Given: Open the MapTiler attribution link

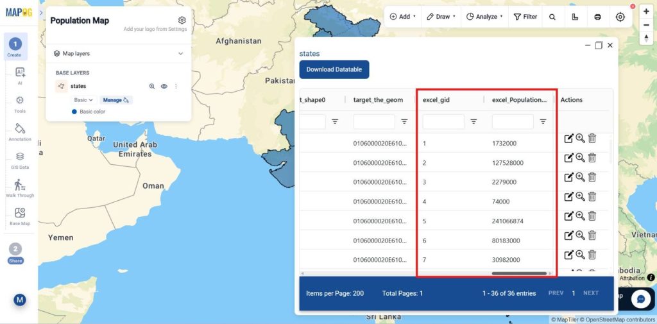Looking at the screenshot, I should [565, 320].
